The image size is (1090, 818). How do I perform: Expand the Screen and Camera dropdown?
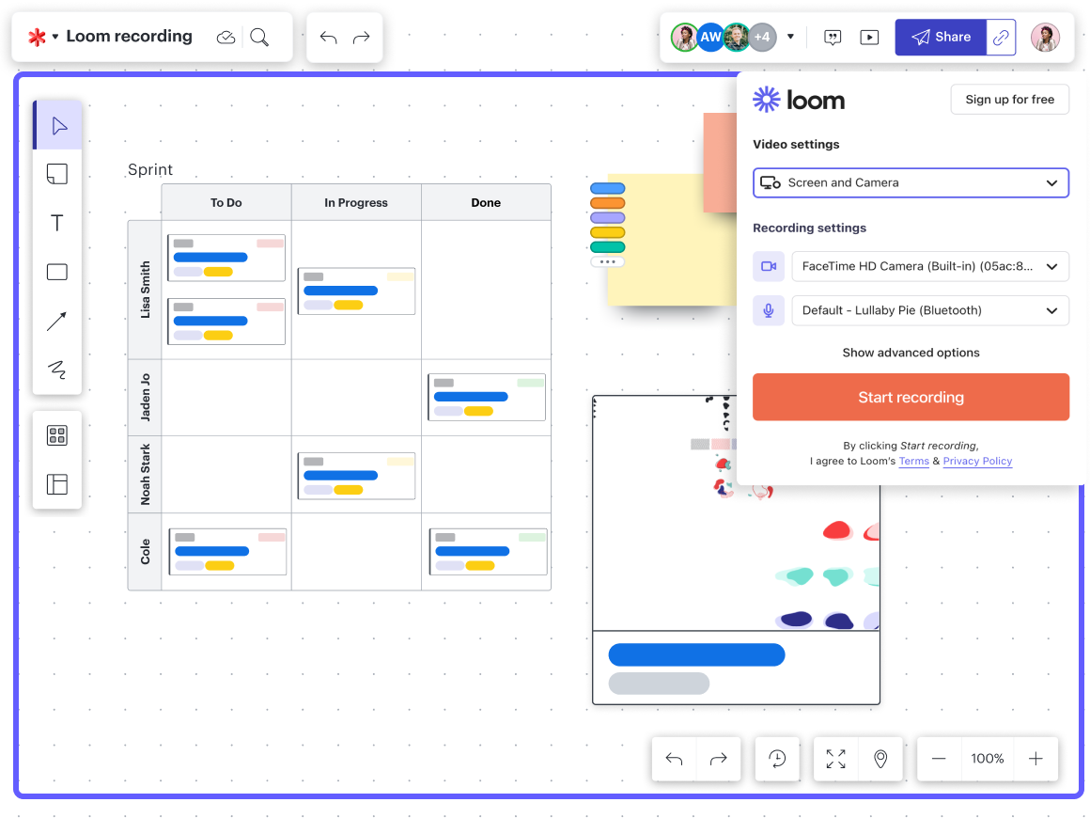(911, 182)
